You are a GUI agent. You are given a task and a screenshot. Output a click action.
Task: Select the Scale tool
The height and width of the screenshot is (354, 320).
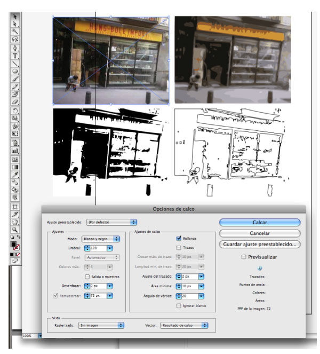point(15,118)
